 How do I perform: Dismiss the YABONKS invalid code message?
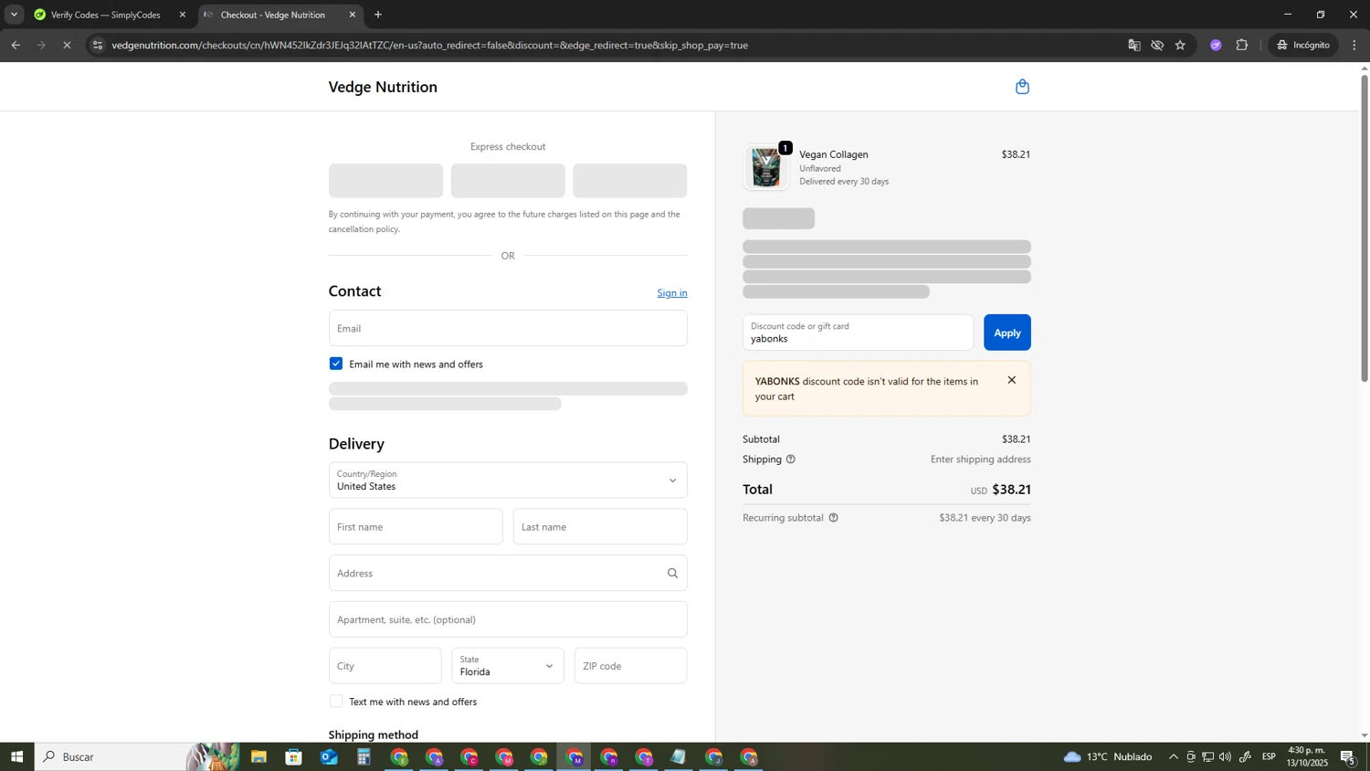click(1011, 380)
